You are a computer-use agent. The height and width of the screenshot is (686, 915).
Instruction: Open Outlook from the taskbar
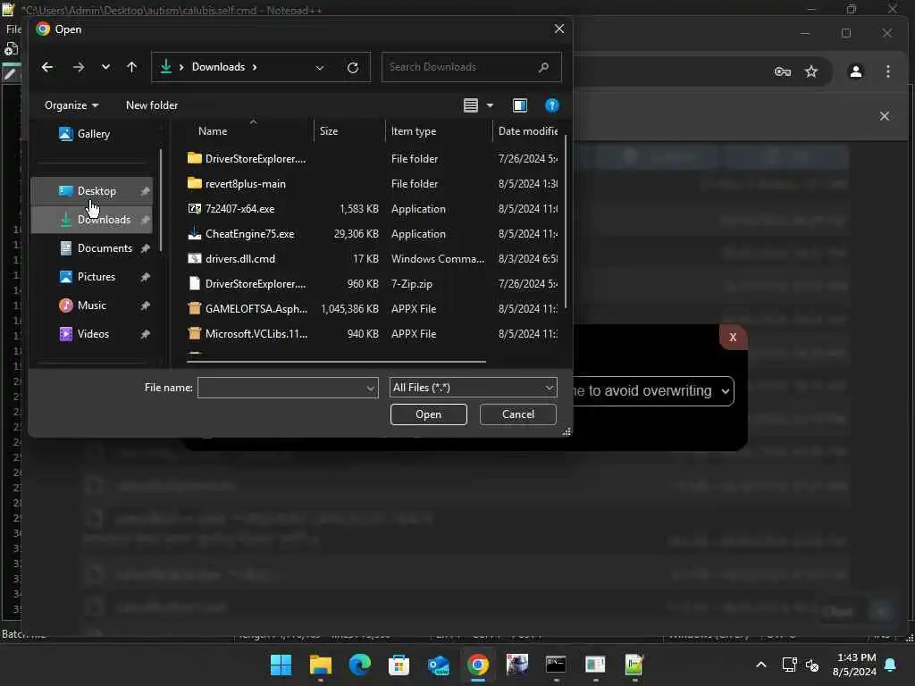click(438, 665)
